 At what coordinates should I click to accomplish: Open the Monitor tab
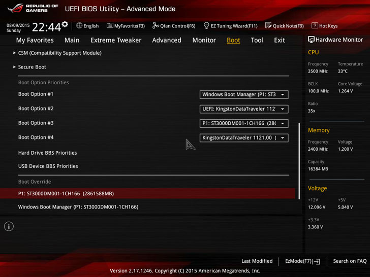click(204, 40)
